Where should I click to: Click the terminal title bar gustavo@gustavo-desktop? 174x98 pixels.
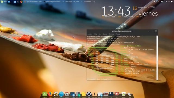[x=122, y=31]
